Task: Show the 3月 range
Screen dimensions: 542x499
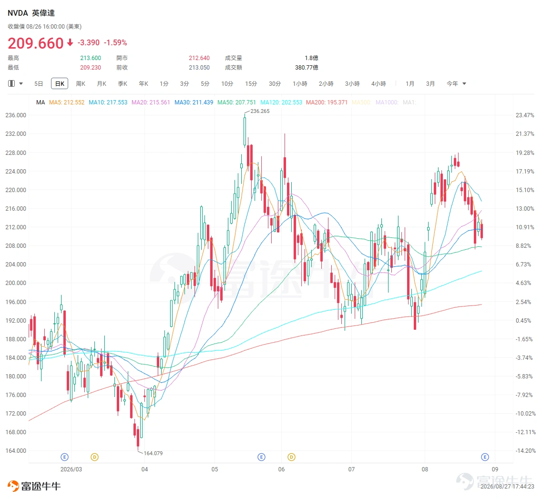Action: click(x=430, y=83)
